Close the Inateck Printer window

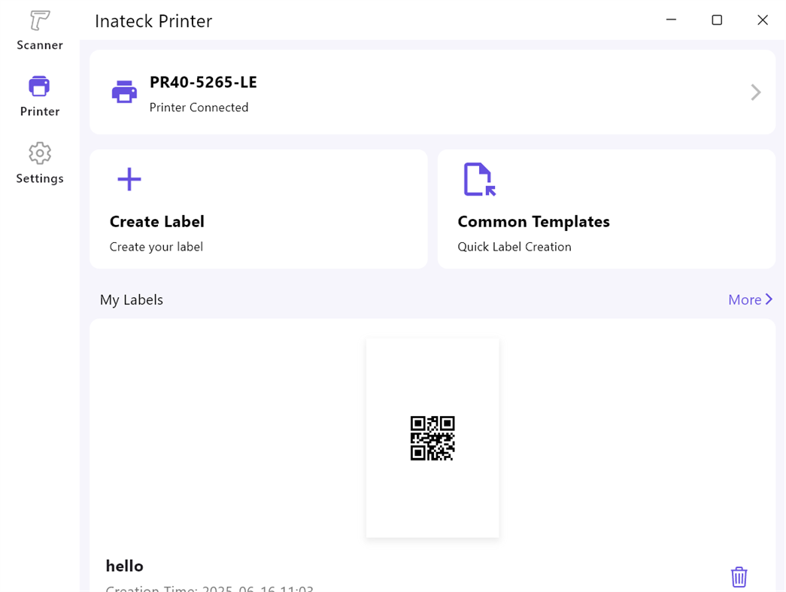763,20
